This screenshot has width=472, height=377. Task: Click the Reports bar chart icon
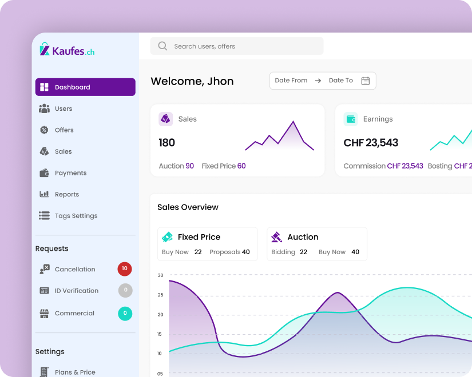44,194
